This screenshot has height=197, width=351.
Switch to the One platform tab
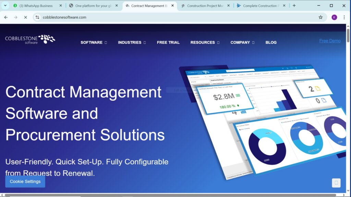click(93, 6)
